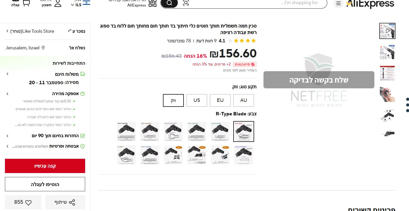Screen dimensions: 409x211
Task: Open the hamburger categories menu
Action: [338, 4]
